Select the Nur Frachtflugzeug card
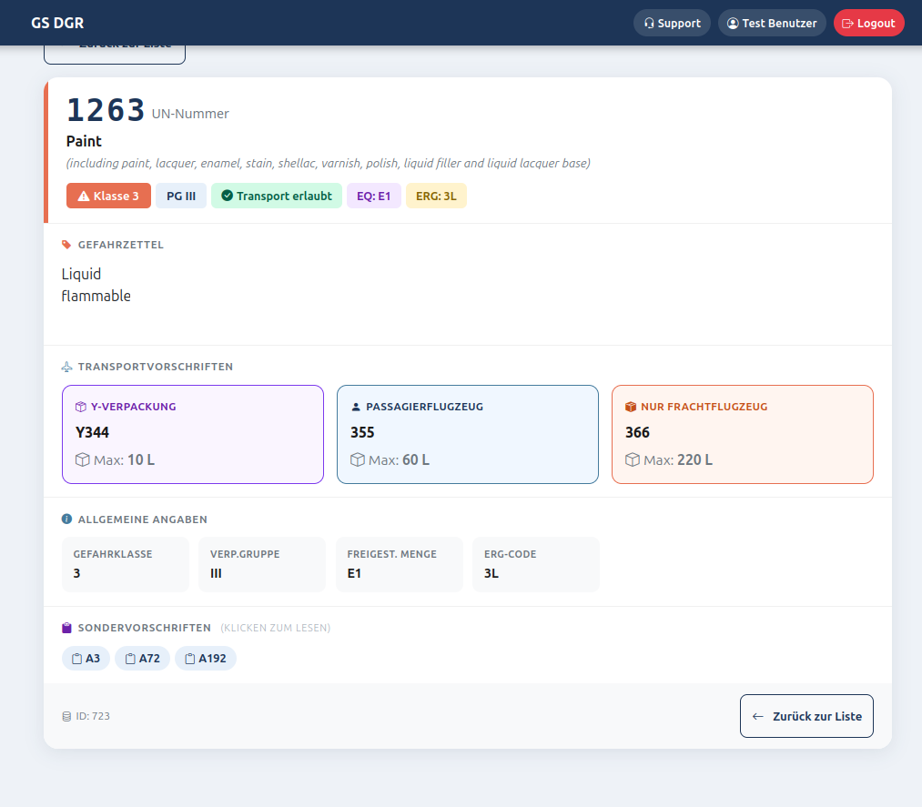Screen dimensions: 922x807 pyautogui.click(x=742, y=434)
